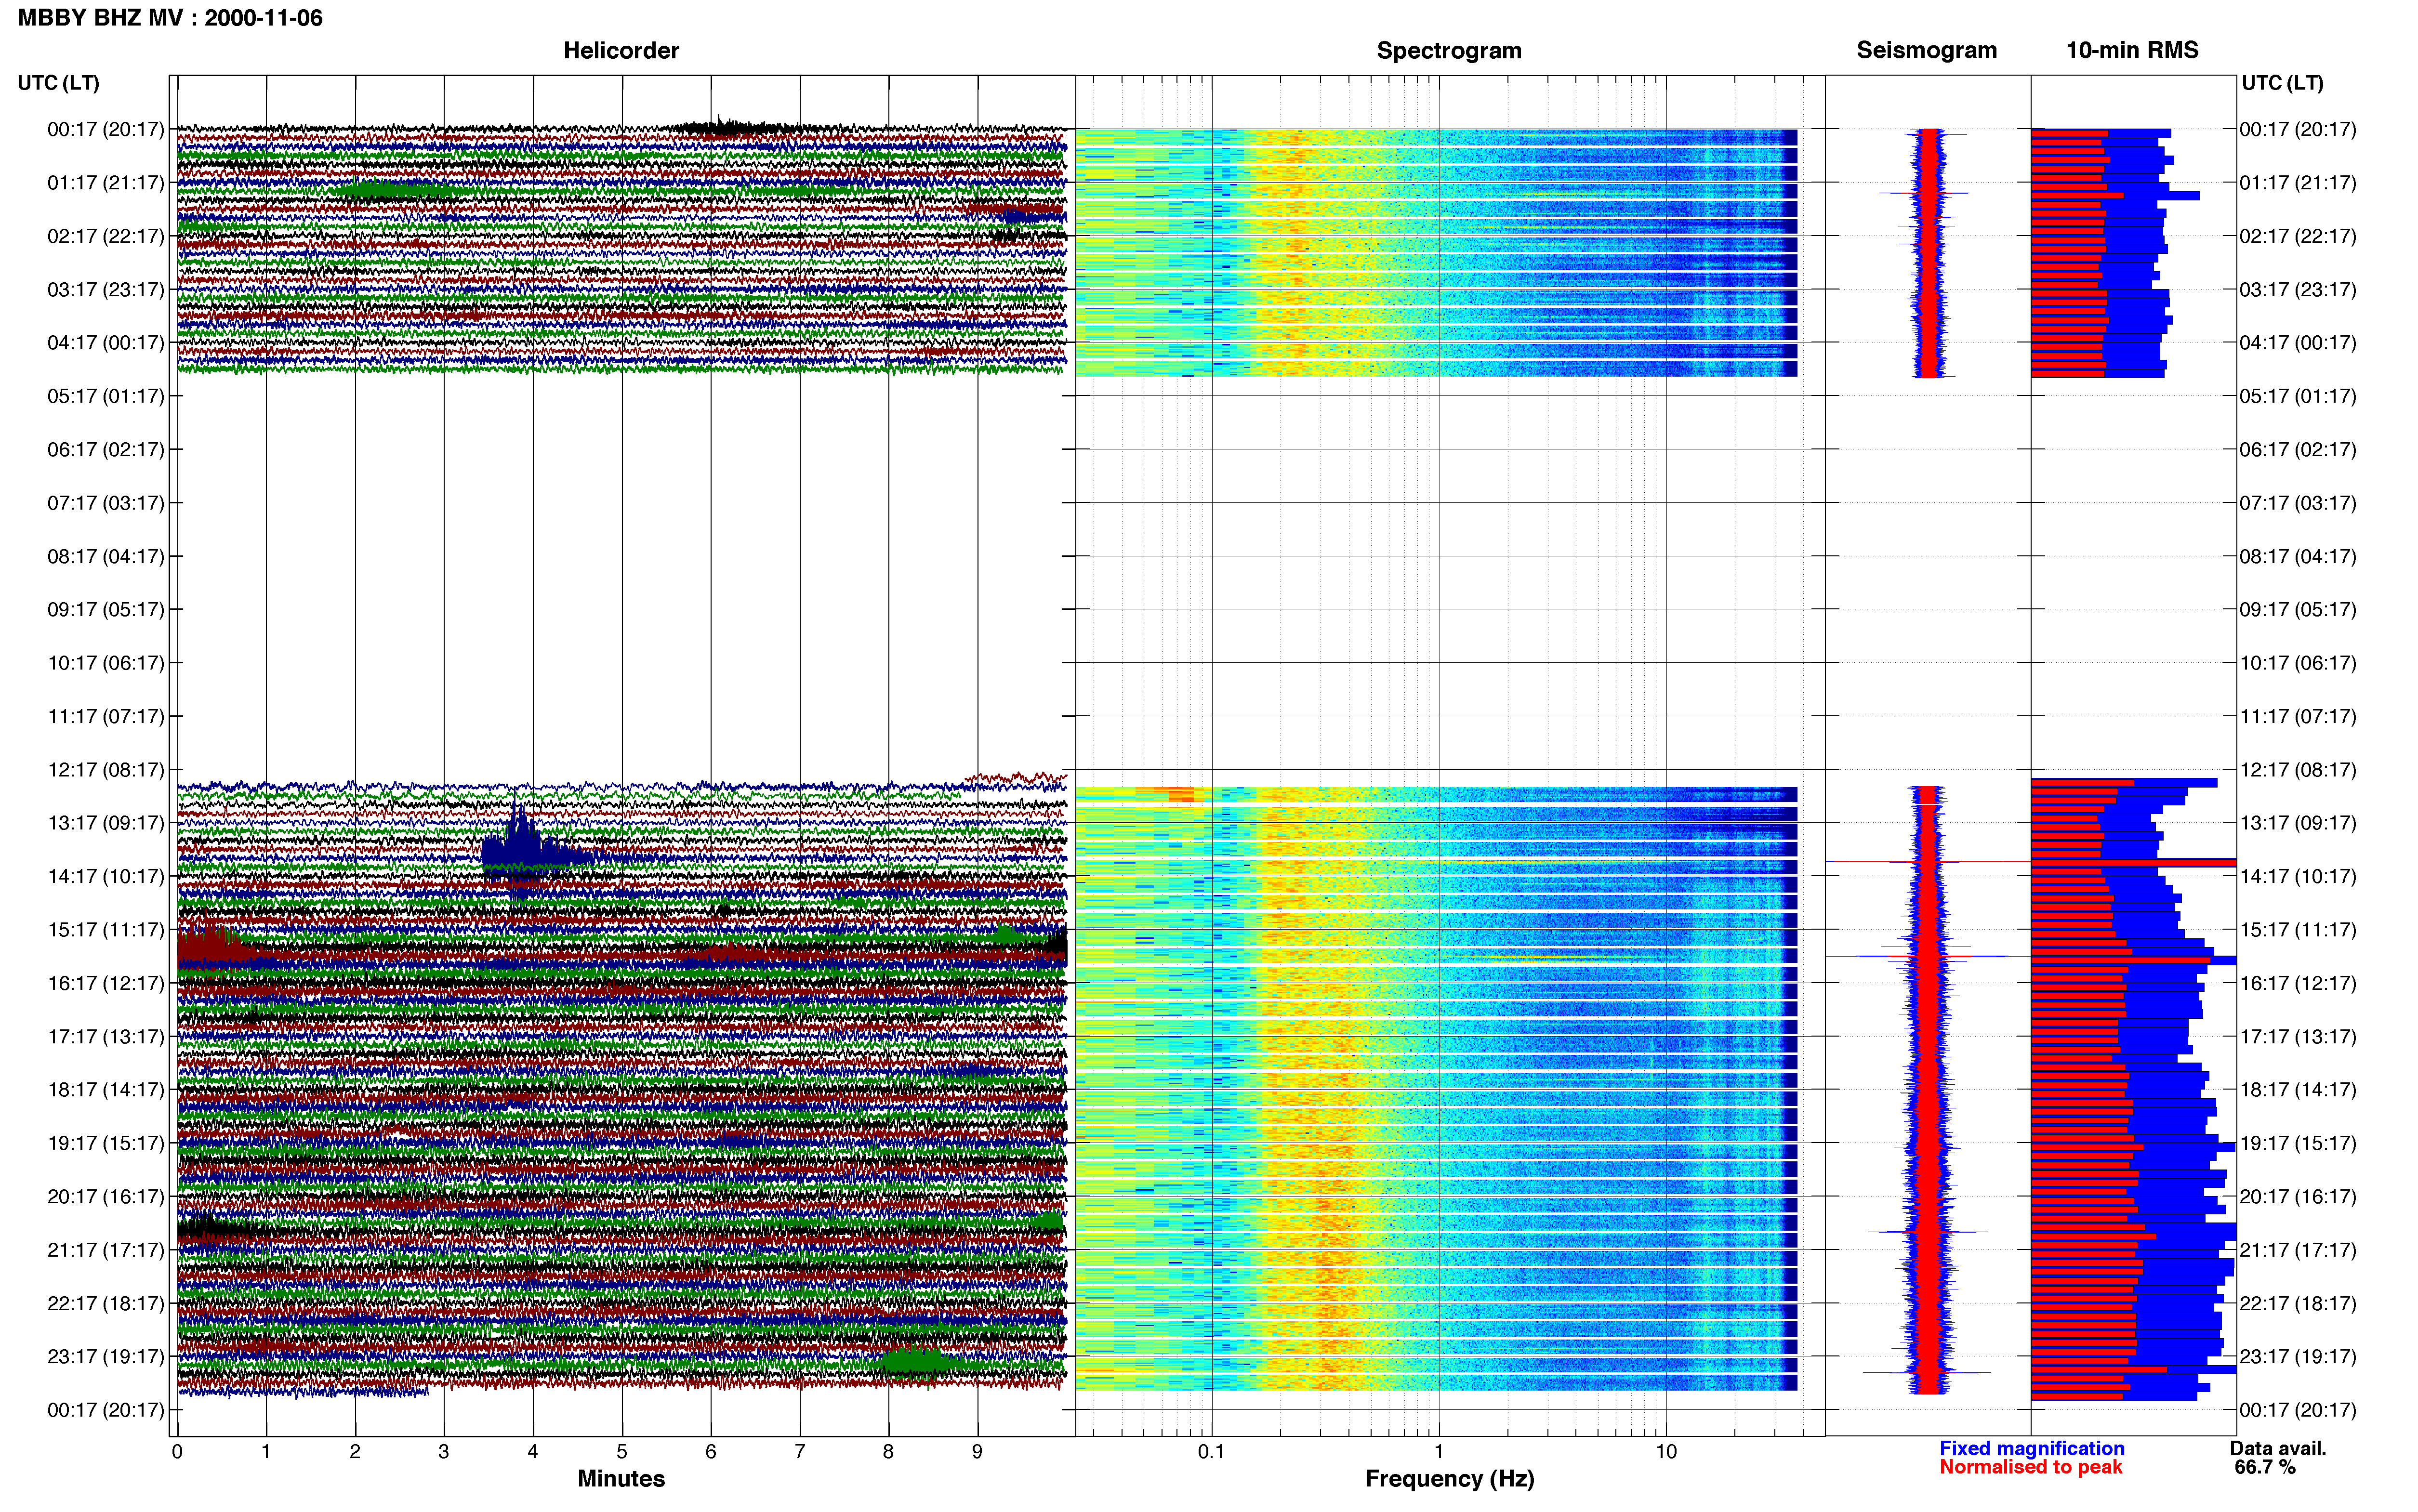Click left time label '22:17 (18:17)'
The width and height of the screenshot is (2418, 1512).
click(x=106, y=1303)
